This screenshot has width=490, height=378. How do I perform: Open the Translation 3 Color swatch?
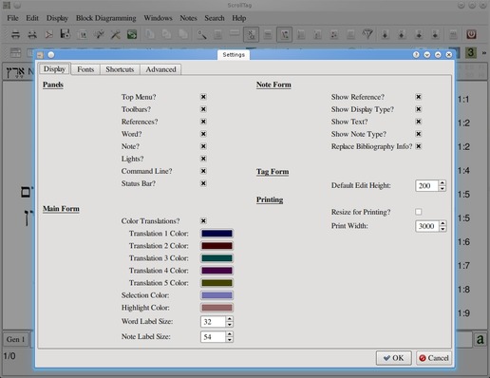(217, 258)
